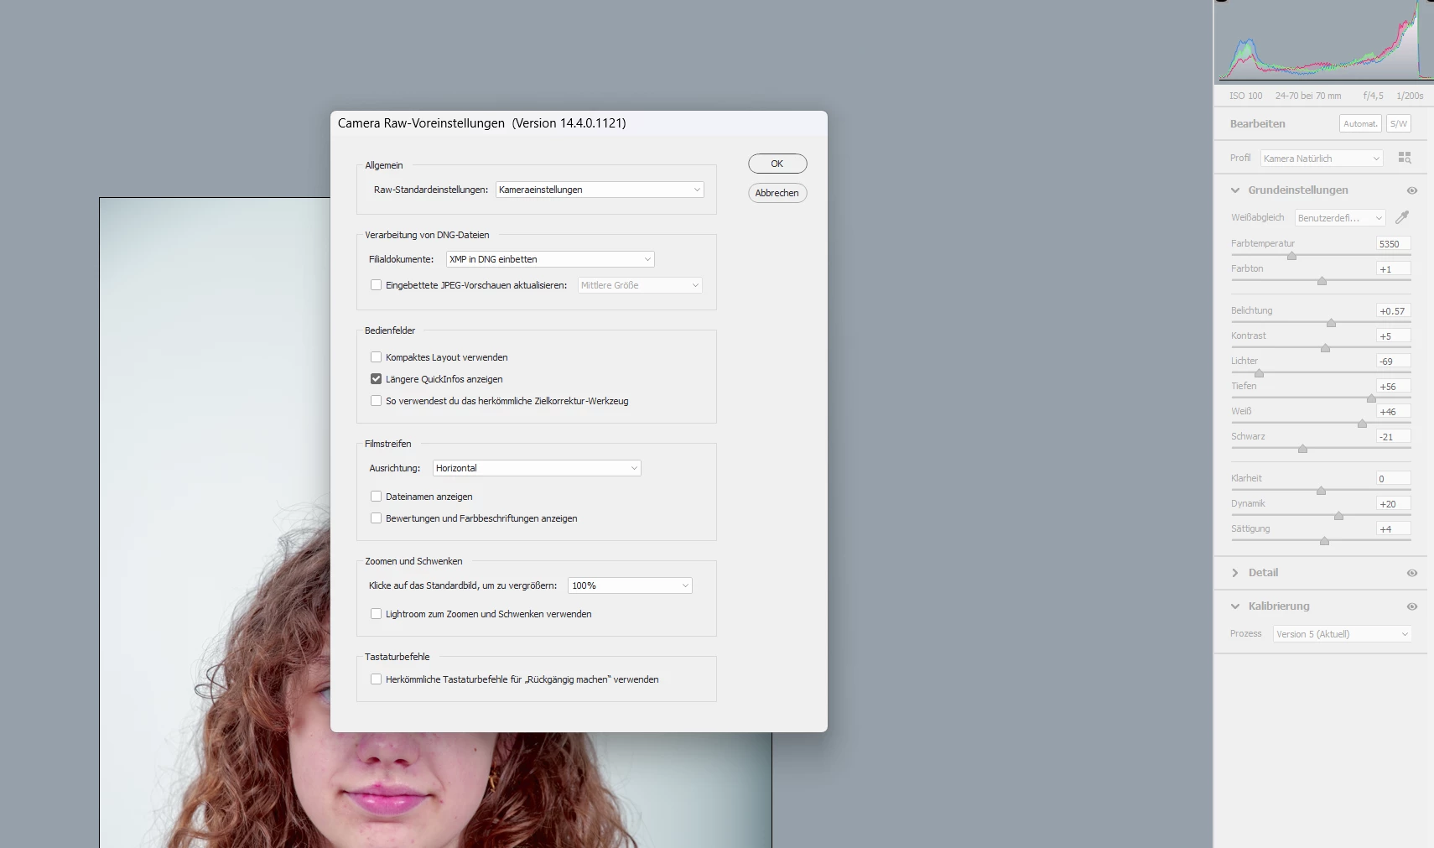Collapse the Grundeinstellungen section
This screenshot has height=848, width=1434.
point(1235,190)
